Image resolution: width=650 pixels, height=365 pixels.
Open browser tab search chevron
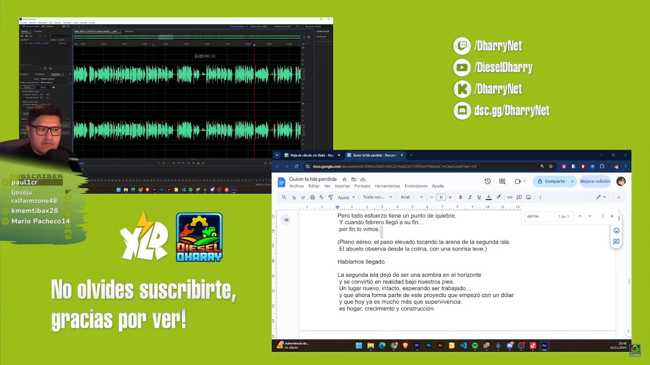coord(277,155)
